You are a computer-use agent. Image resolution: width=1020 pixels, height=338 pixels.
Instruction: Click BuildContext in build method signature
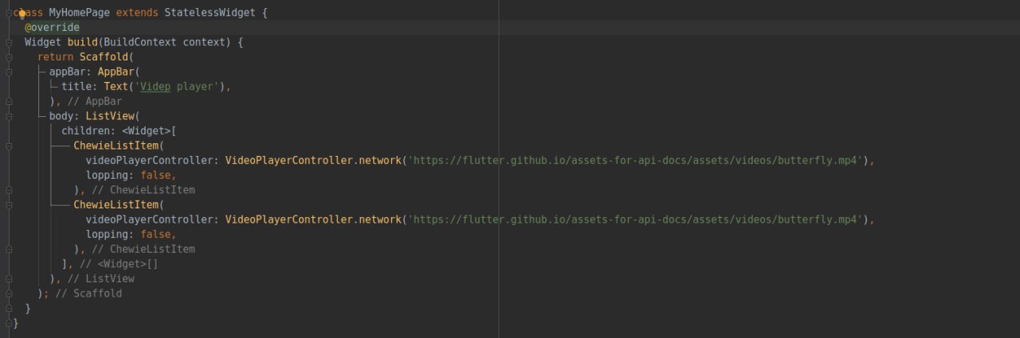tap(140, 42)
